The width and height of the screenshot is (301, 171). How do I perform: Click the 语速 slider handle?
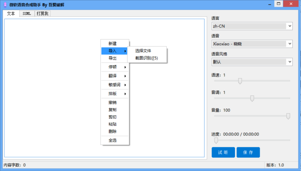point(240,81)
